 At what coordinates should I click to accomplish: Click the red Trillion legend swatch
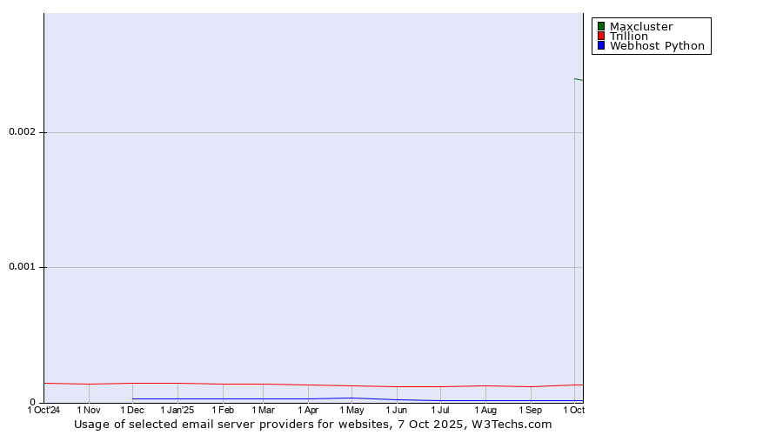coord(600,37)
